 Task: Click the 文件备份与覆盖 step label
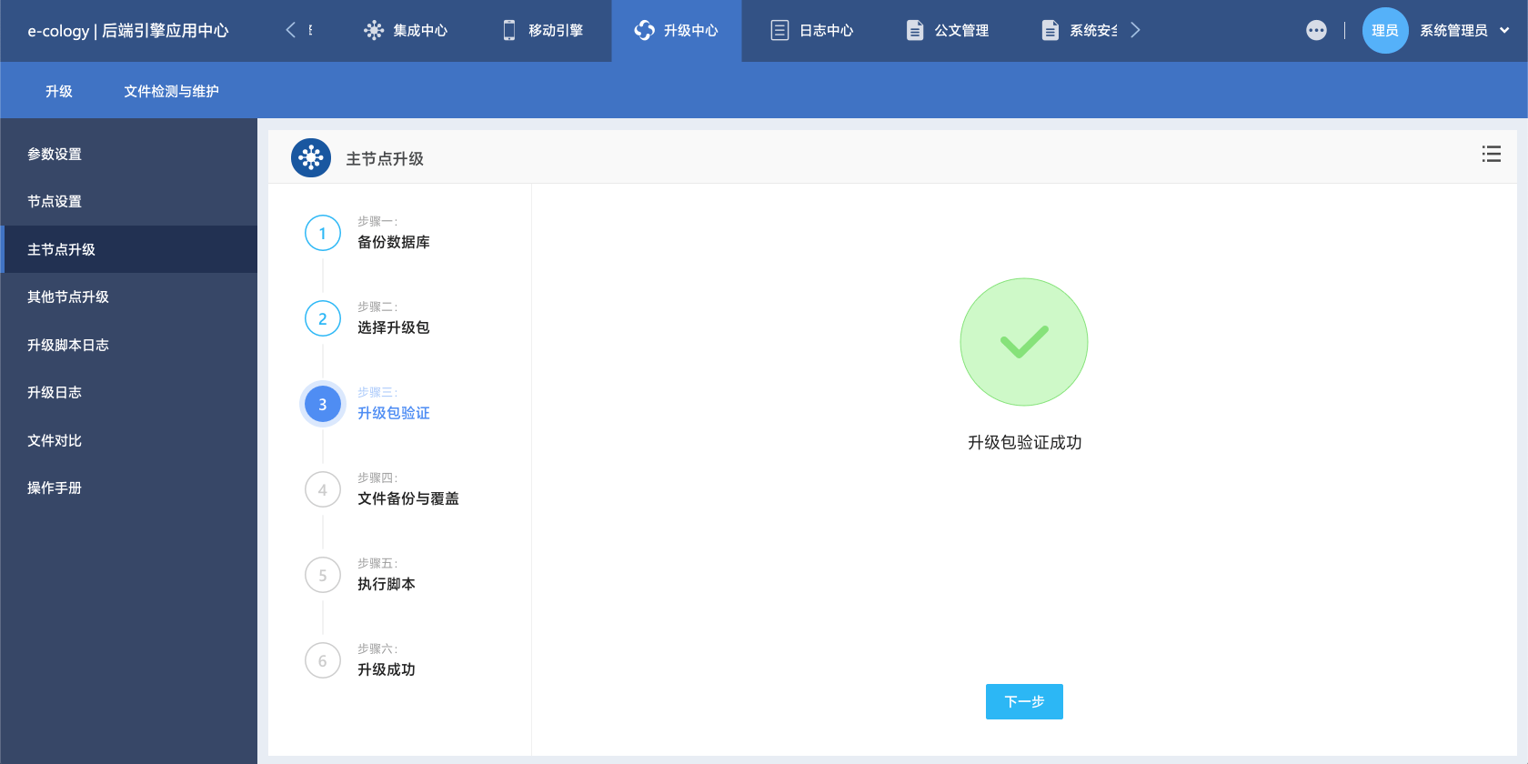click(407, 498)
